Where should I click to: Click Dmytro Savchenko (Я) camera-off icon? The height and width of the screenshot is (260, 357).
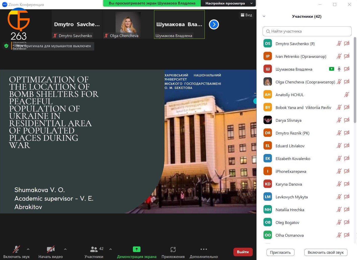[x=347, y=44]
